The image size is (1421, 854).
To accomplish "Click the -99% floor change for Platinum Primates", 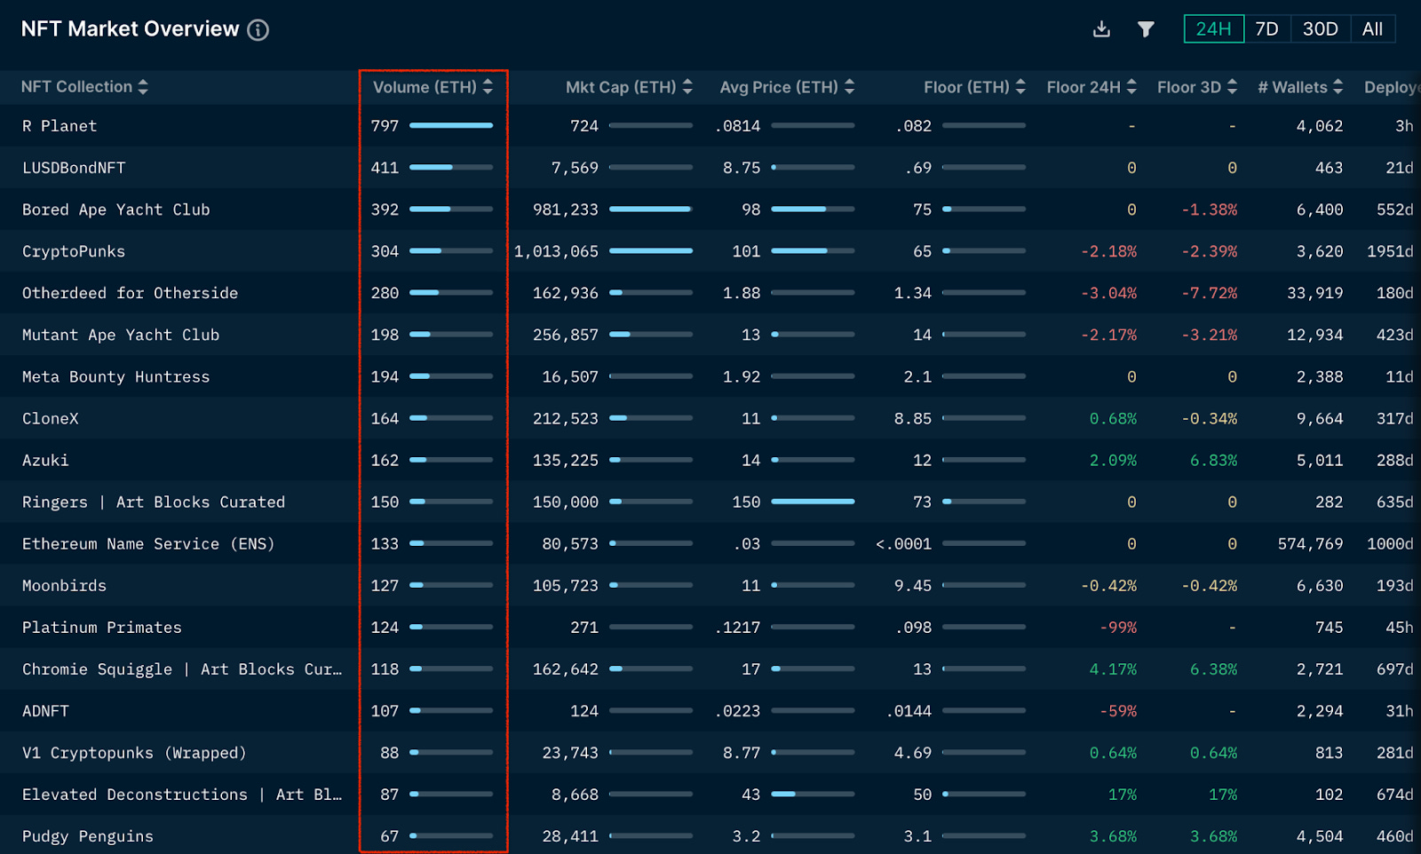I will pyautogui.click(x=1118, y=627).
